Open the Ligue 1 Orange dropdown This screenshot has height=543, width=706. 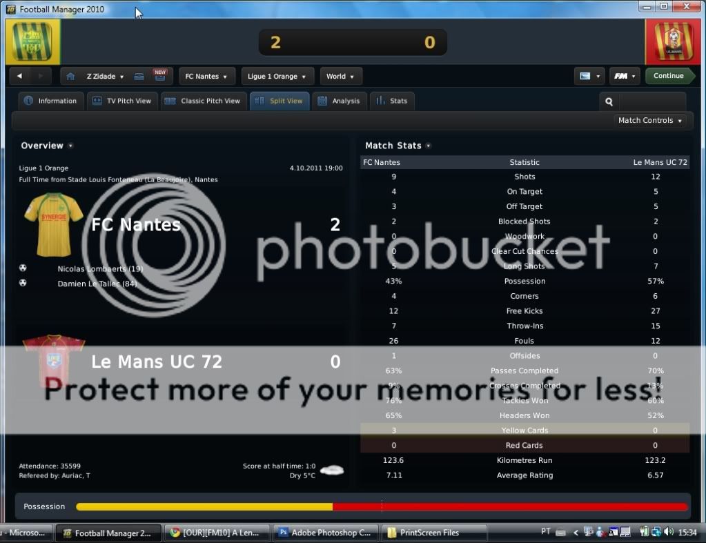(277, 77)
